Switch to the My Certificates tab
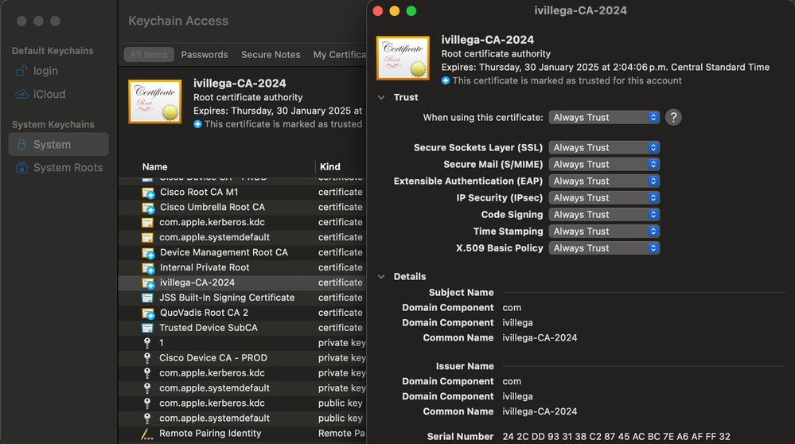The height and width of the screenshot is (444, 795). (339, 55)
